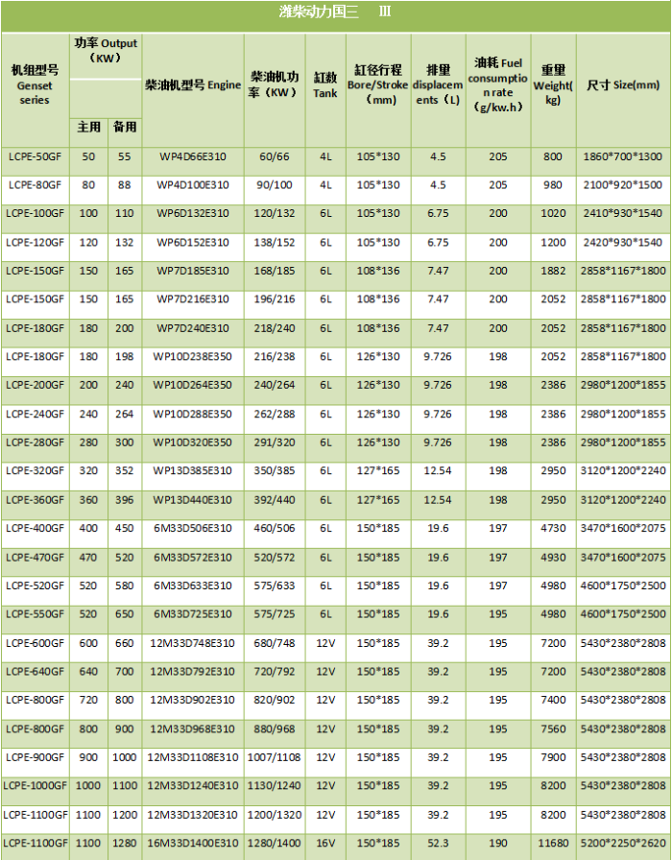Select the 重量 Weight(kg) column header
The height and width of the screenshot is (860, 672).
pos(553,85)
